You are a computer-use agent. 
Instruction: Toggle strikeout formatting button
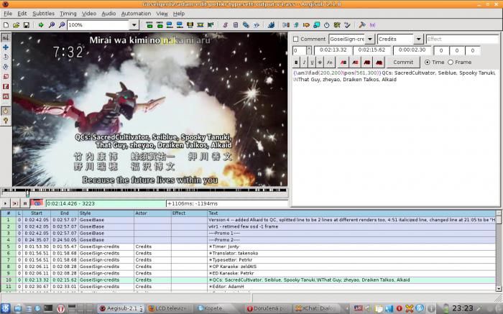pos(320,63)
